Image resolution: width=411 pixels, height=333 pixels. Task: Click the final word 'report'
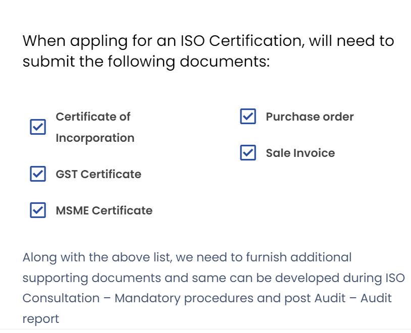coord(40,319)
